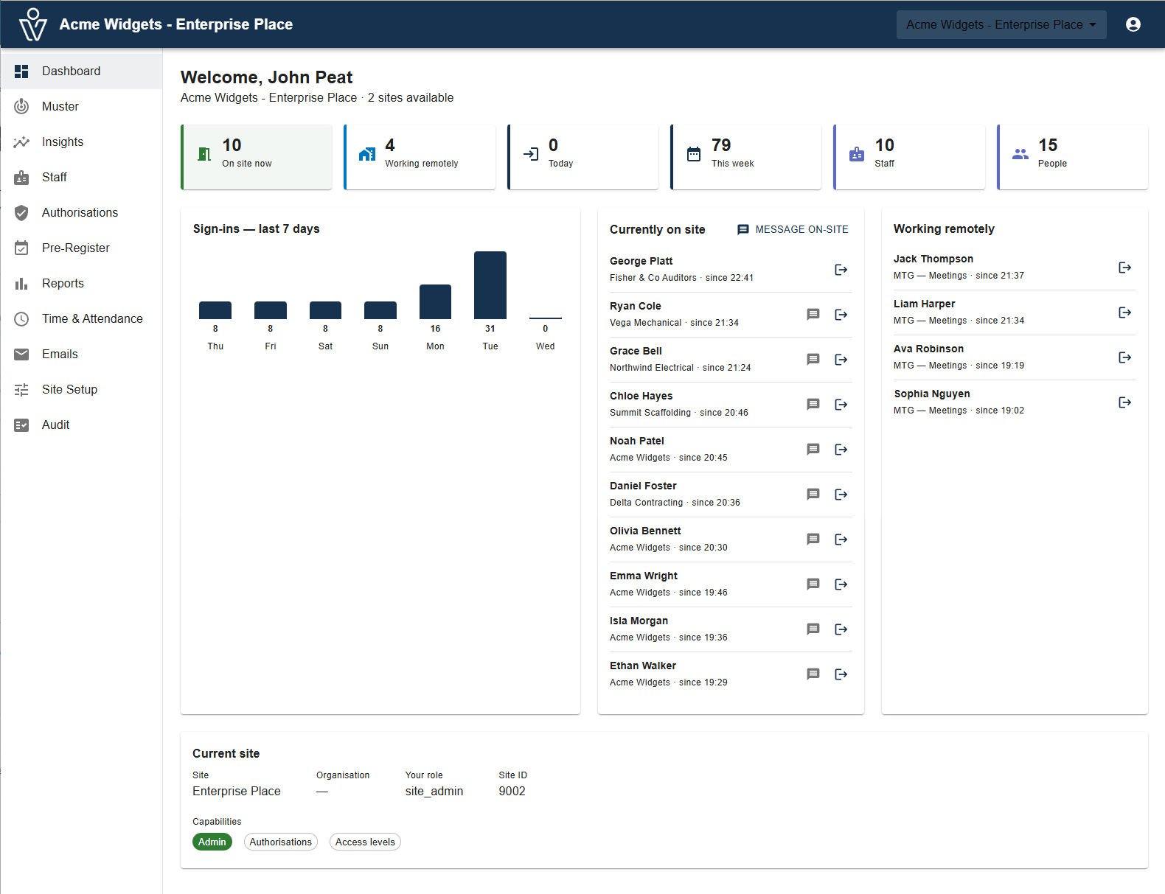Image resolution: width=1165 pixels, height=894 pixels.
Task: Open Time & Attendance in sidebar
Action: click(x=81, y=319)
